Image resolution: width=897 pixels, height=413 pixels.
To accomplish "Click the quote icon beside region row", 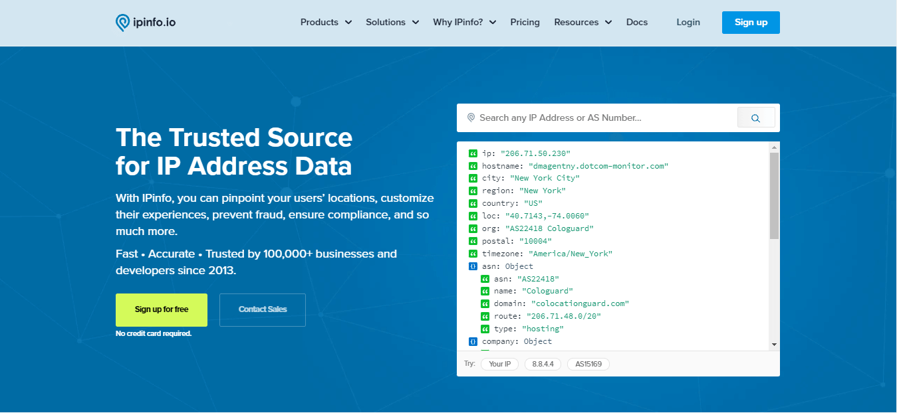I will click(473, 191).
